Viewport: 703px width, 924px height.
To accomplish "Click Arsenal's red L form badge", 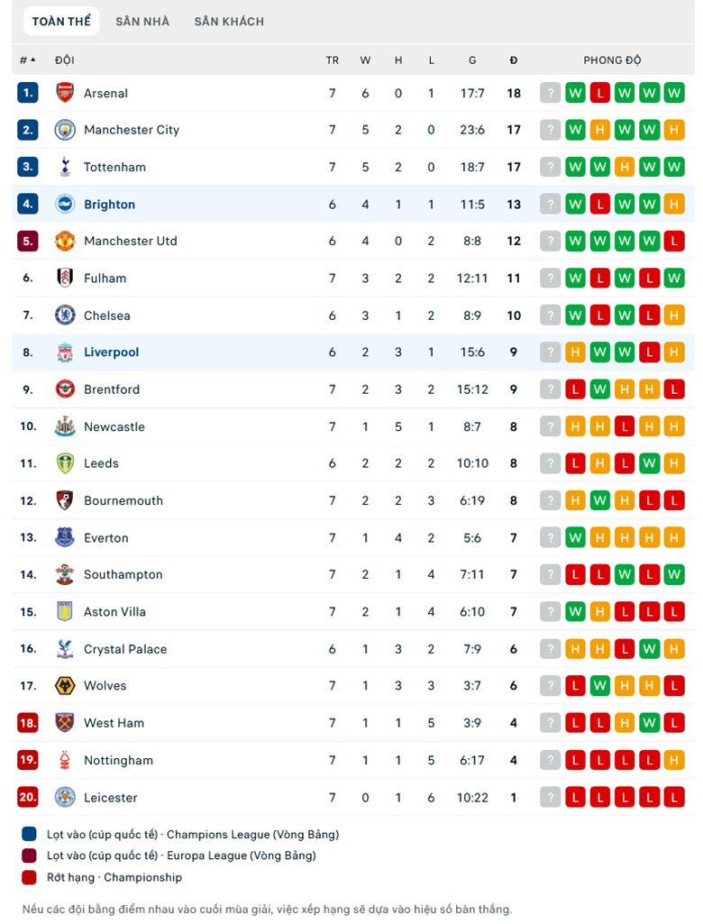I will coord(600,93).
